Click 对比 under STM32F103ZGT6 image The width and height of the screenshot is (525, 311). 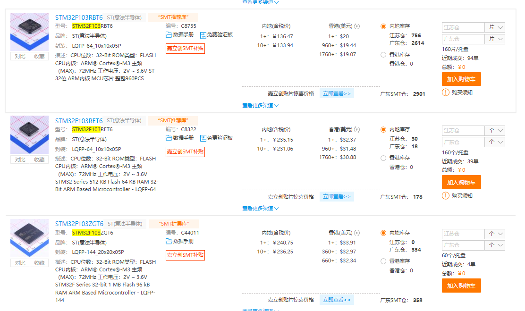coord(20,263)
